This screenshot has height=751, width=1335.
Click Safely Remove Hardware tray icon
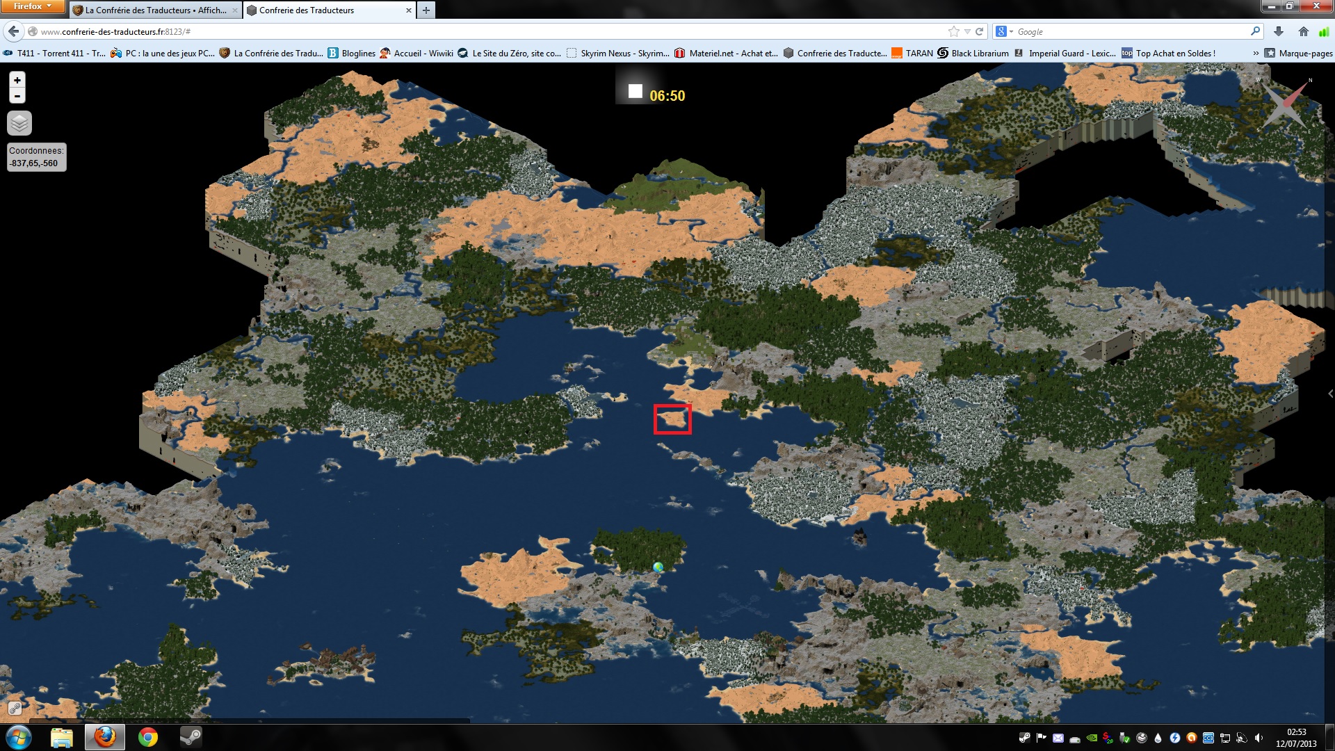[1124, 738]
